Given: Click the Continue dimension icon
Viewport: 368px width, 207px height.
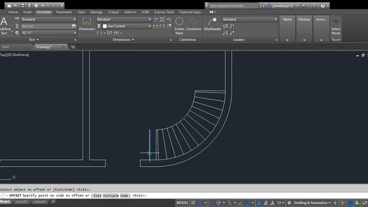Looking at the screenshot, I should point(116,33).
